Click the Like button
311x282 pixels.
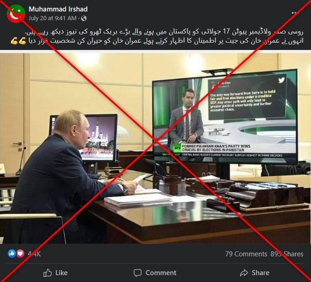coord(55,273)
